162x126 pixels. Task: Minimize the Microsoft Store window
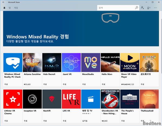click(x=146, y=2)
